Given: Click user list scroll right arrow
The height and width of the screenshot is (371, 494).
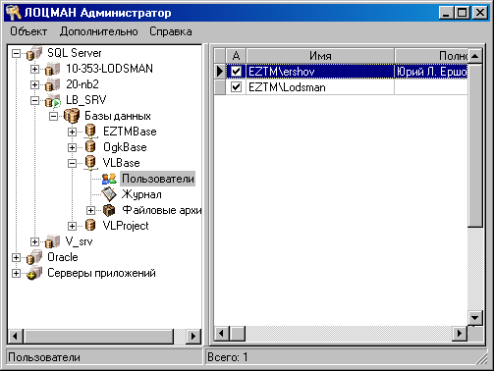Looking at the screenshot, I should (x=460, y=334).
